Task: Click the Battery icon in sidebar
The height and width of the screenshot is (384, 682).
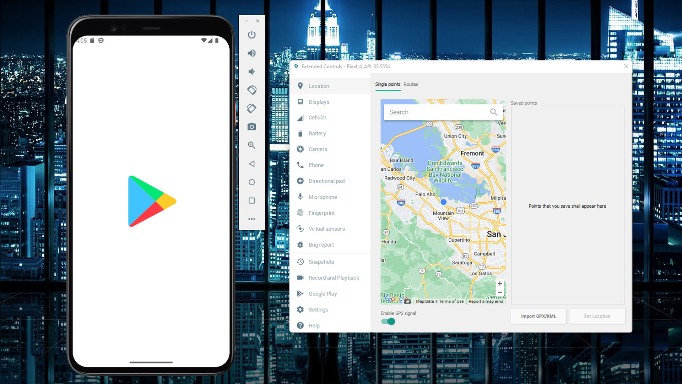Action: [x=300, y=133]
